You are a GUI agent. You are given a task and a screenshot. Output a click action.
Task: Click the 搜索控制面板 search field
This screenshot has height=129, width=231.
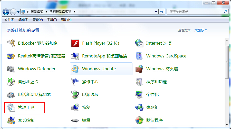tap(195, 12)
